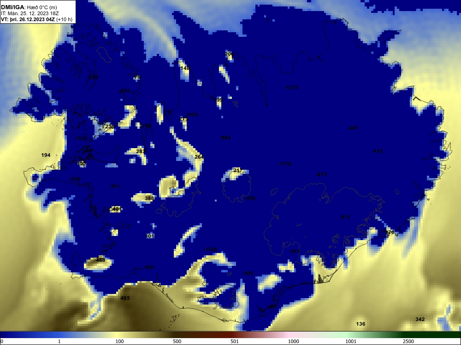Click the negative value "-332"
Screen dimensions: 461x345
point(82,138)
